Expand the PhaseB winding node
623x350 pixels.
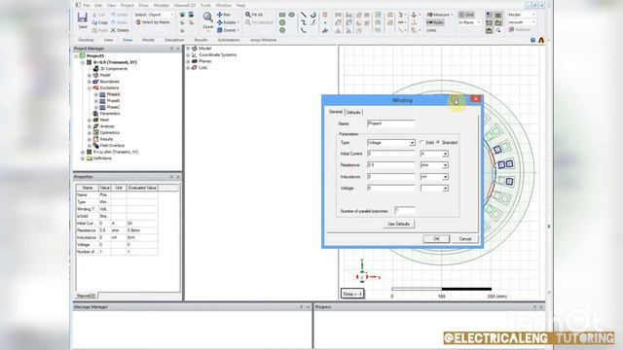point(96,101)
